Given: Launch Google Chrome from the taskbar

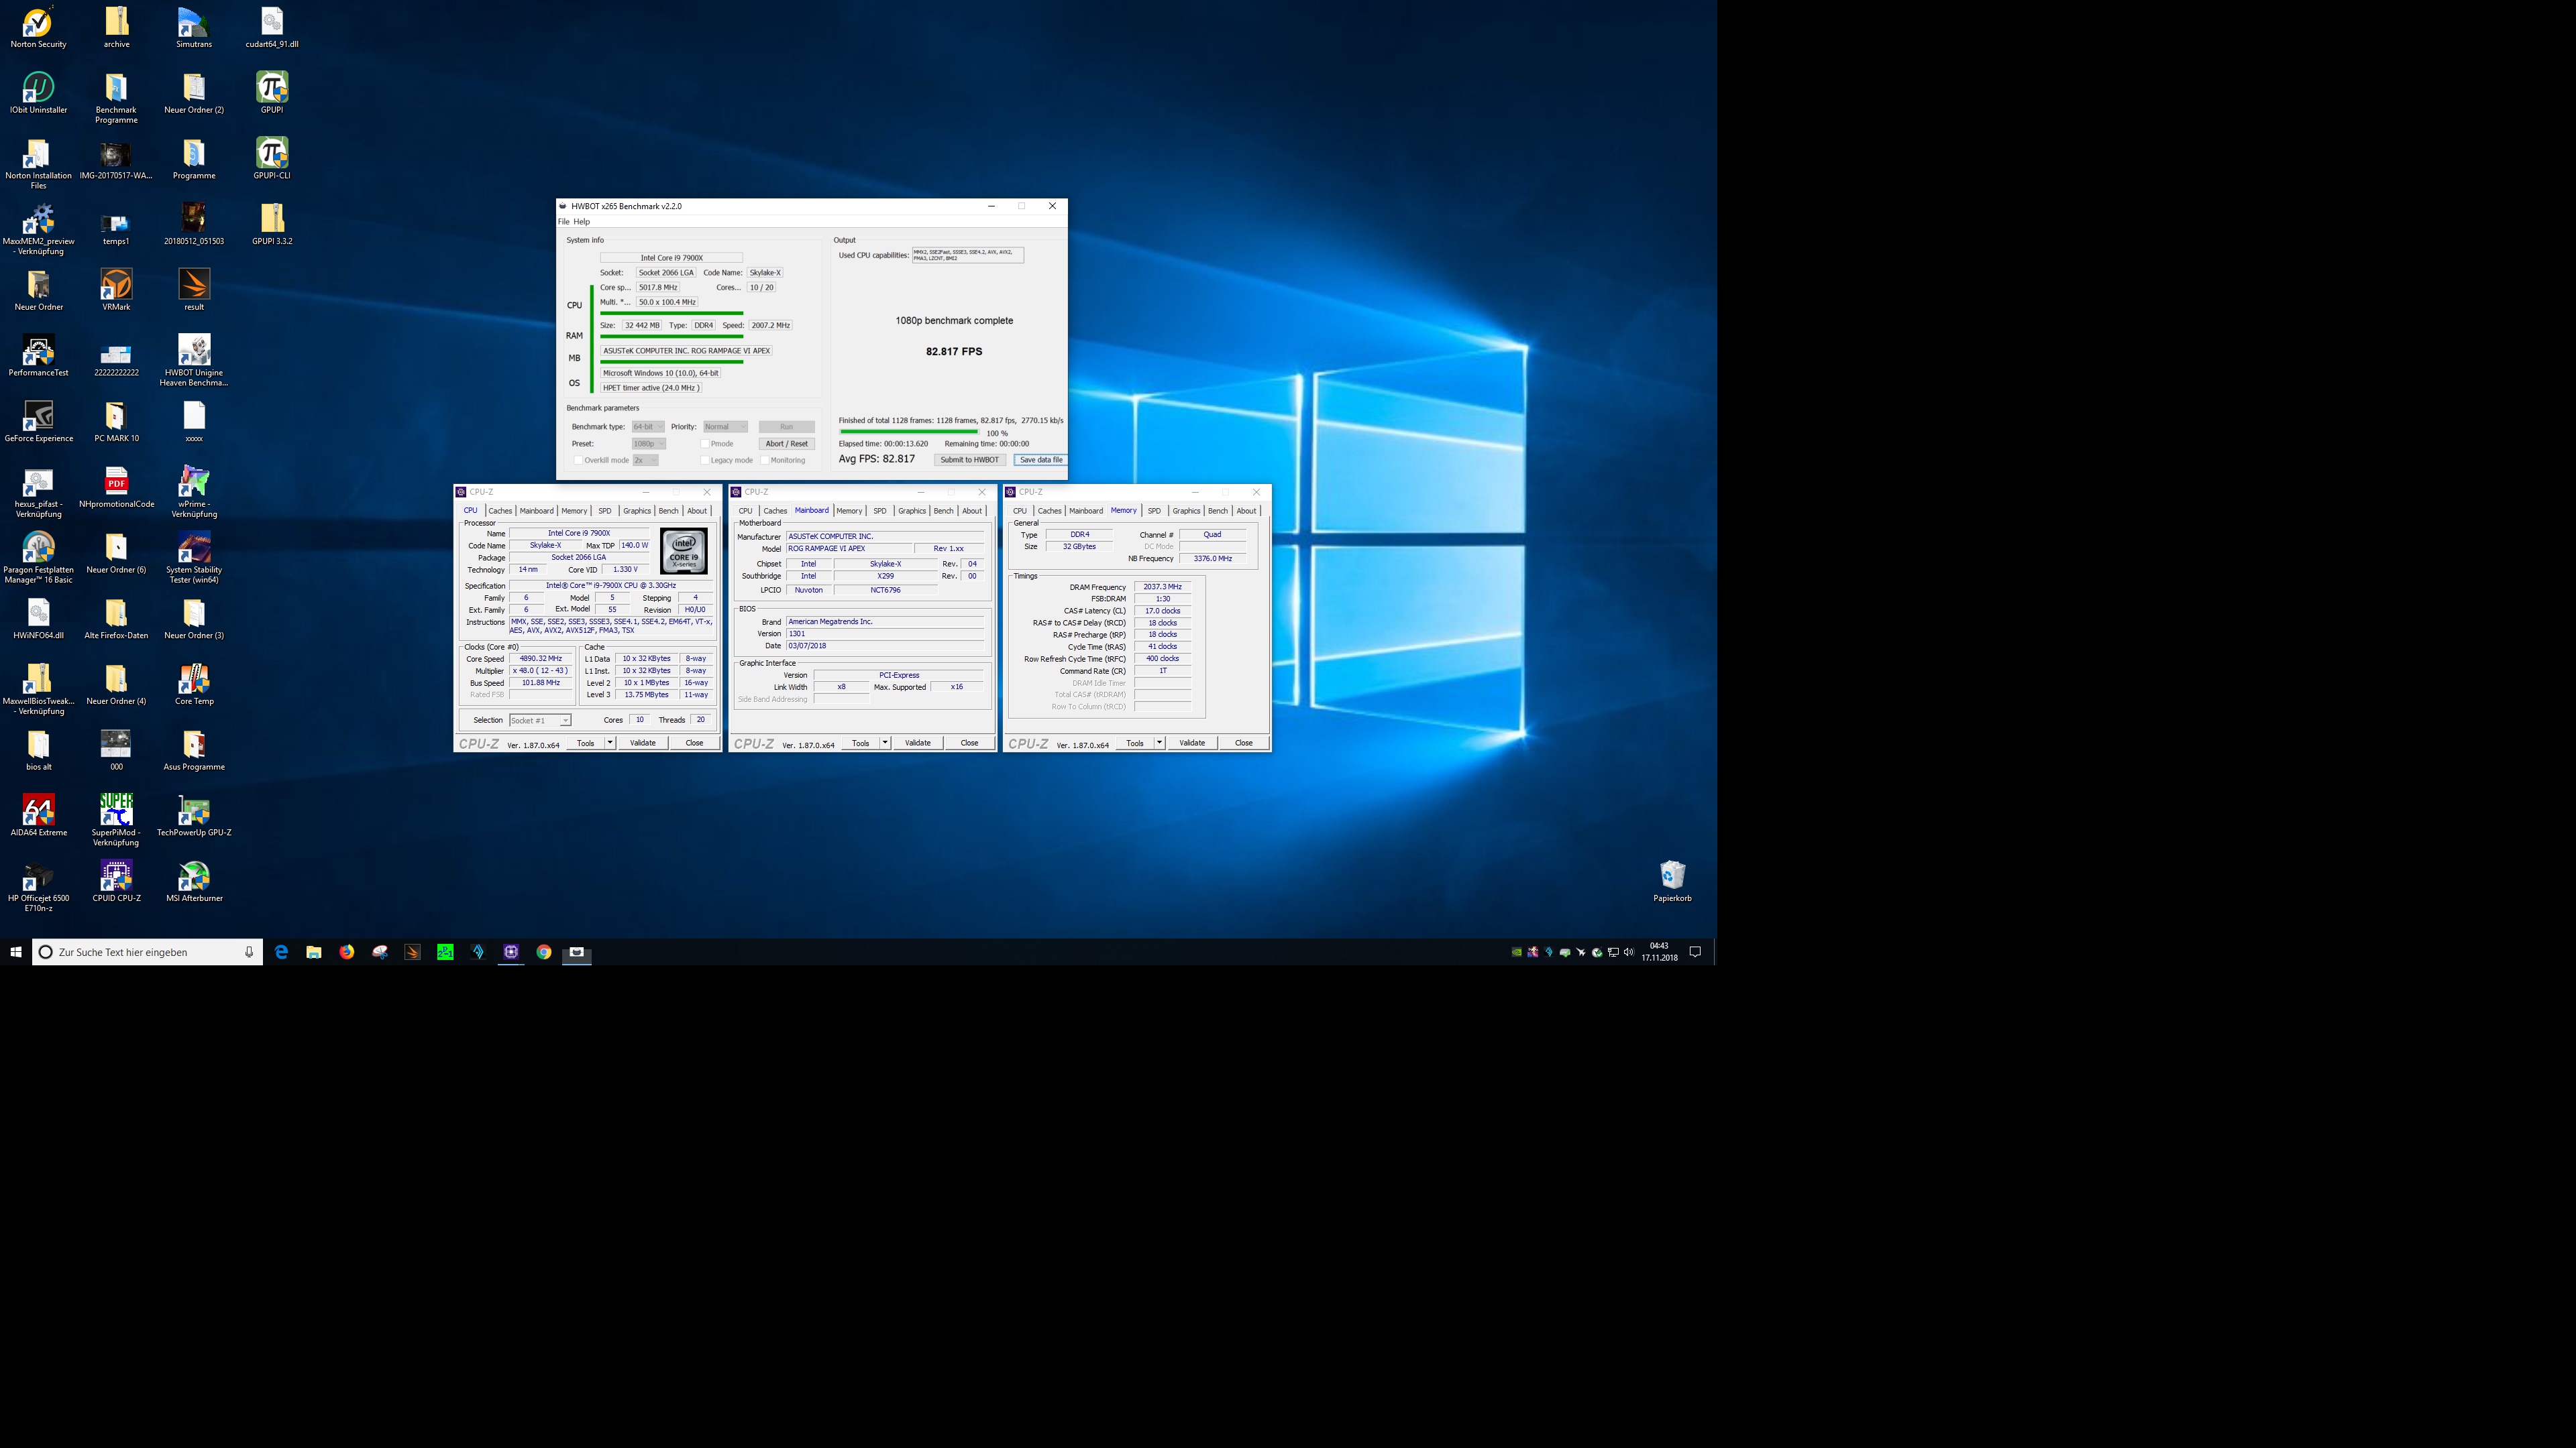Looking at the screenshot, I should click(x=544, y=953).
